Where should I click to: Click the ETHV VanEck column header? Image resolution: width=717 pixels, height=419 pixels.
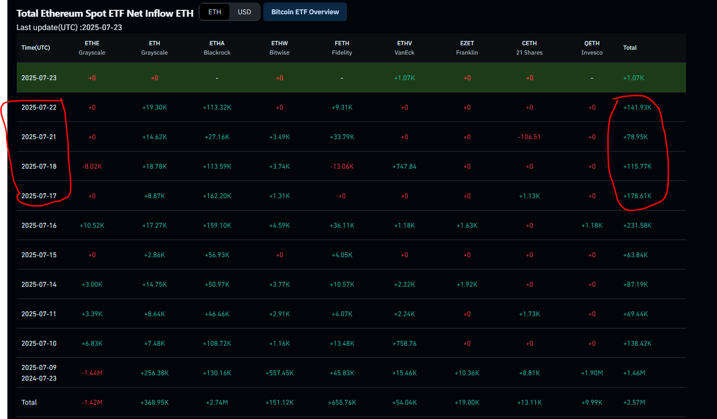pos(405,48)
